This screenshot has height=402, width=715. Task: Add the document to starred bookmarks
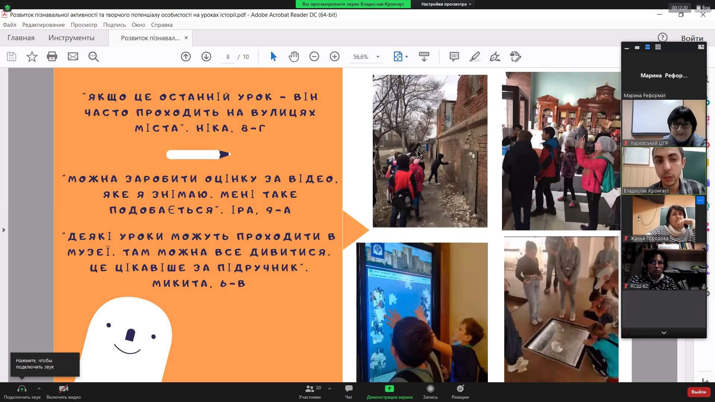32,57
